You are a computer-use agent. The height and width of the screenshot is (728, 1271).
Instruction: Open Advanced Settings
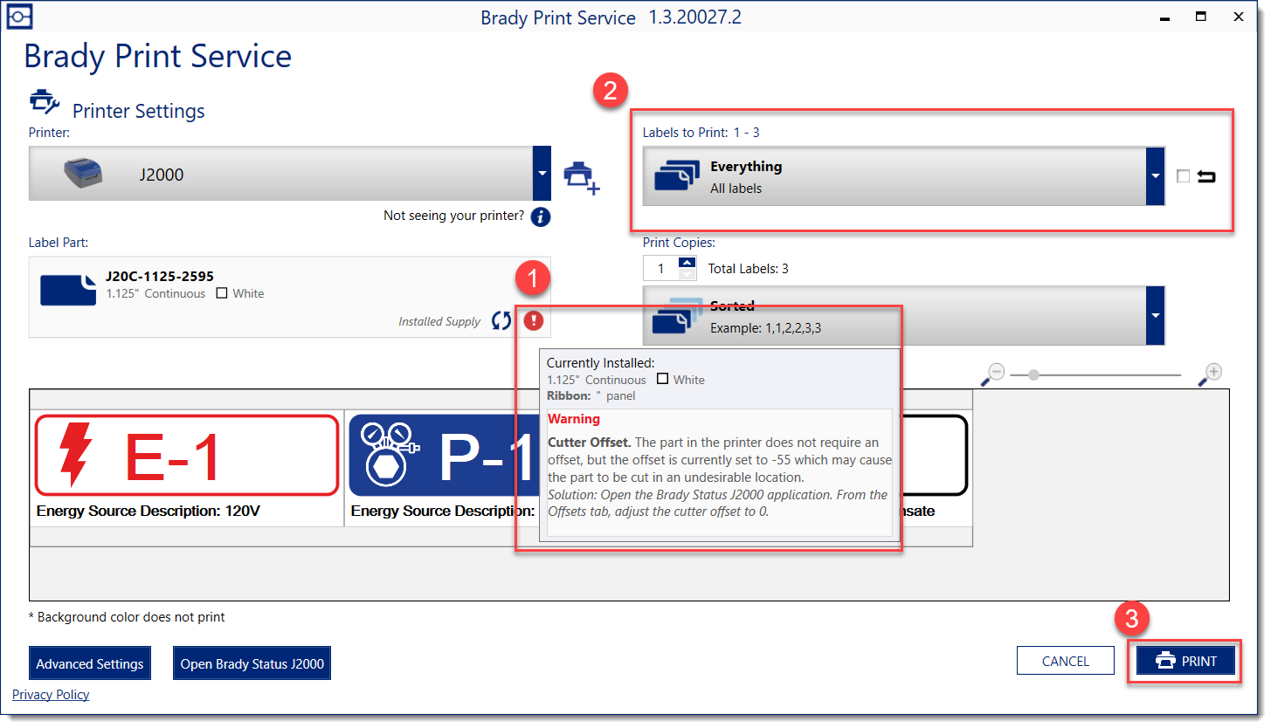[90, 663]
